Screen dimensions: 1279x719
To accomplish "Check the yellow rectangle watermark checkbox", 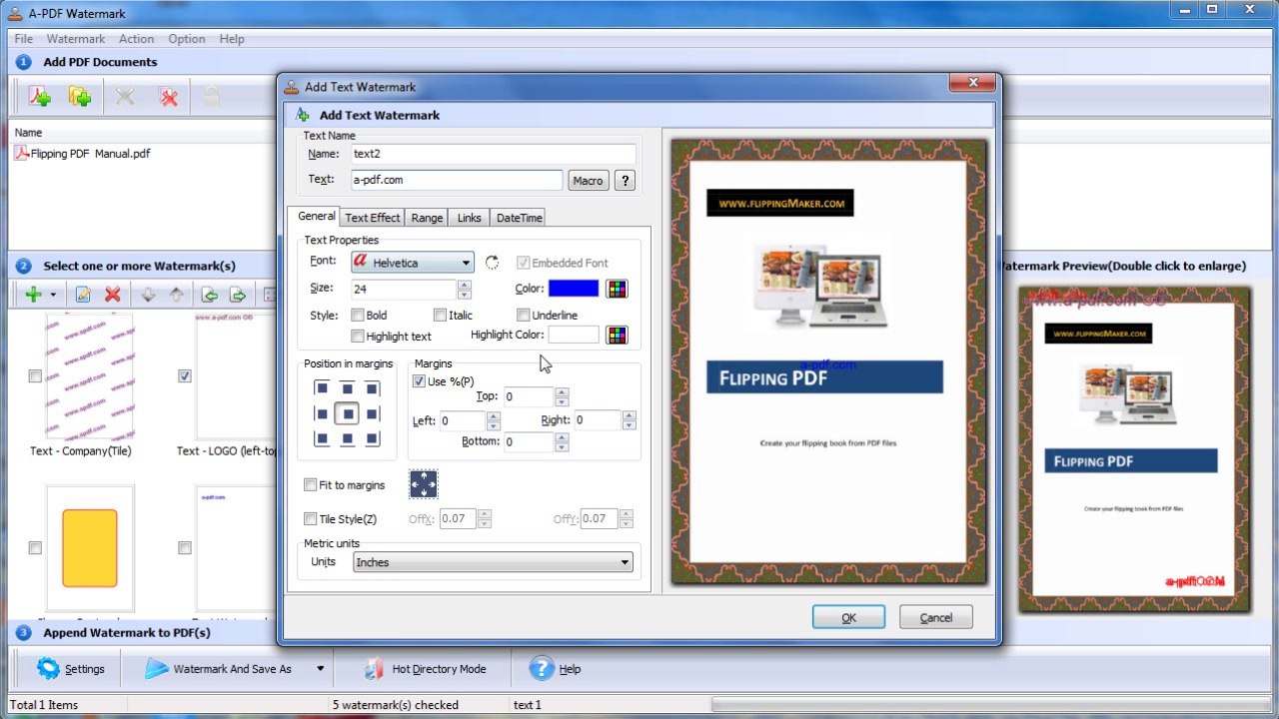I will 35,548.
